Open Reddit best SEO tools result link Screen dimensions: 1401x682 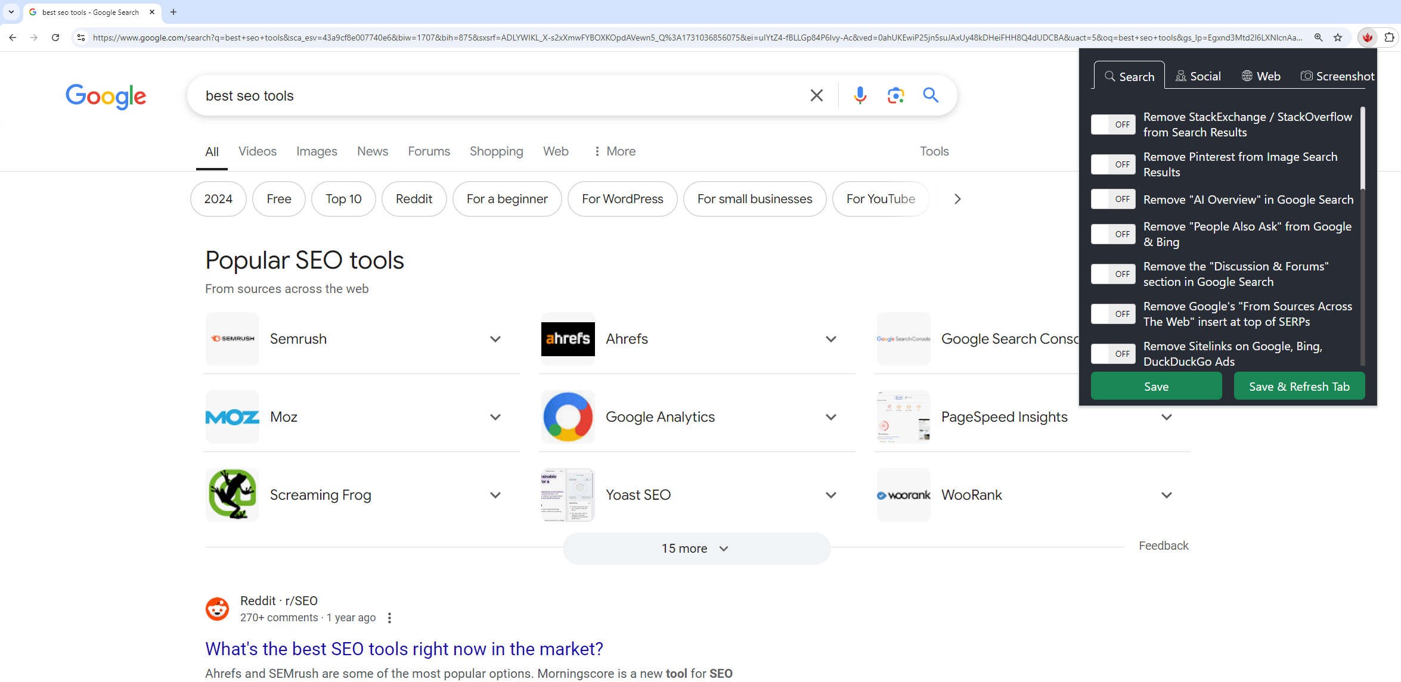[x=404, y=649]
